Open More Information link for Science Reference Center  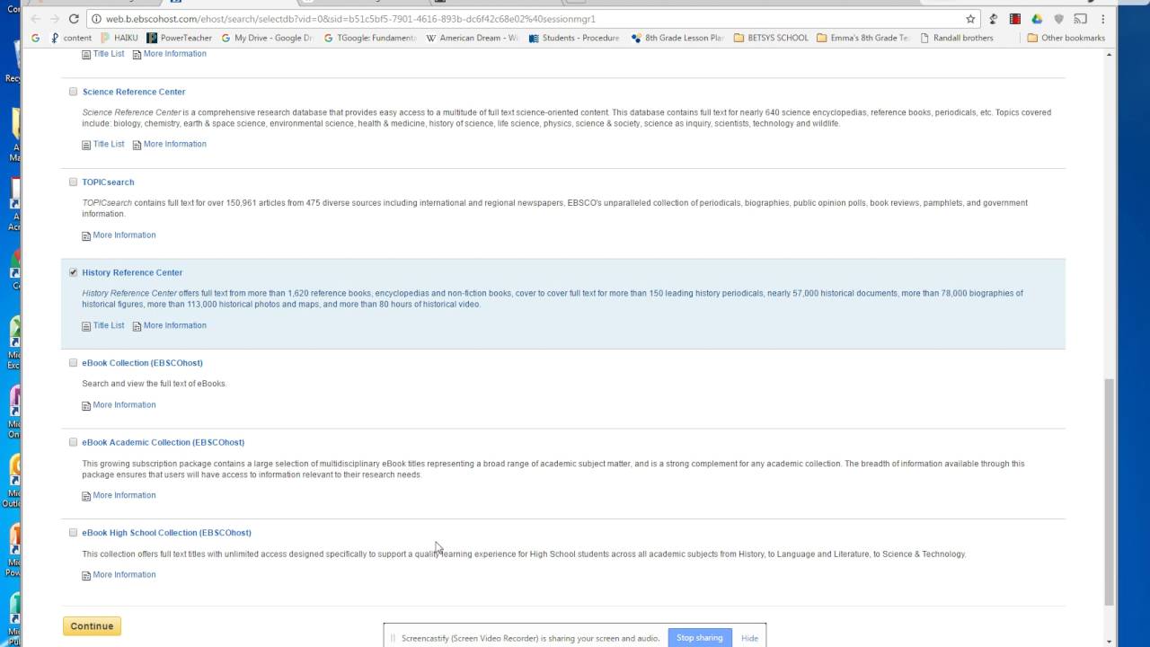coord(174,144)
